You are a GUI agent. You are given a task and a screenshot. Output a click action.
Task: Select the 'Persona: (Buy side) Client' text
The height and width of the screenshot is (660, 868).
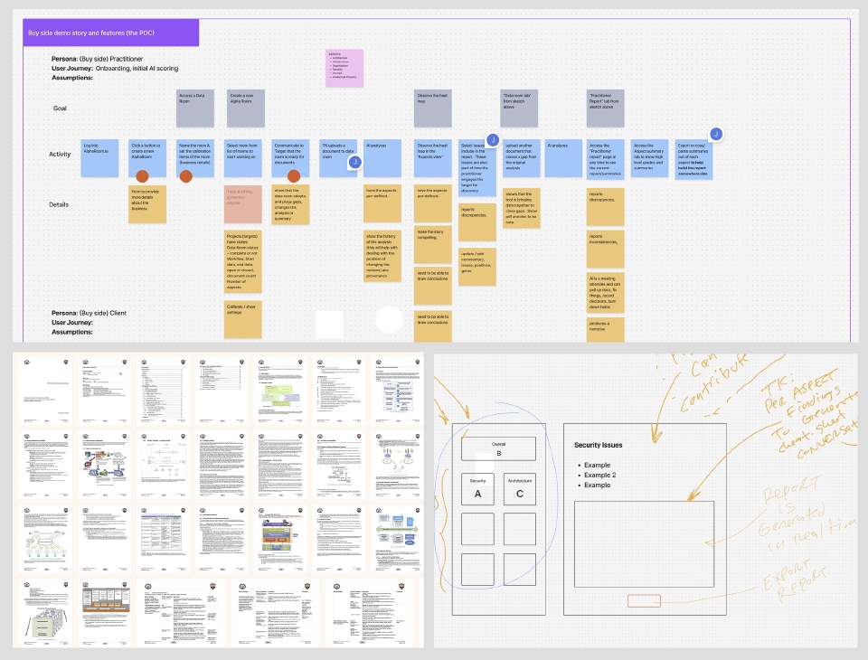(90, 313)
